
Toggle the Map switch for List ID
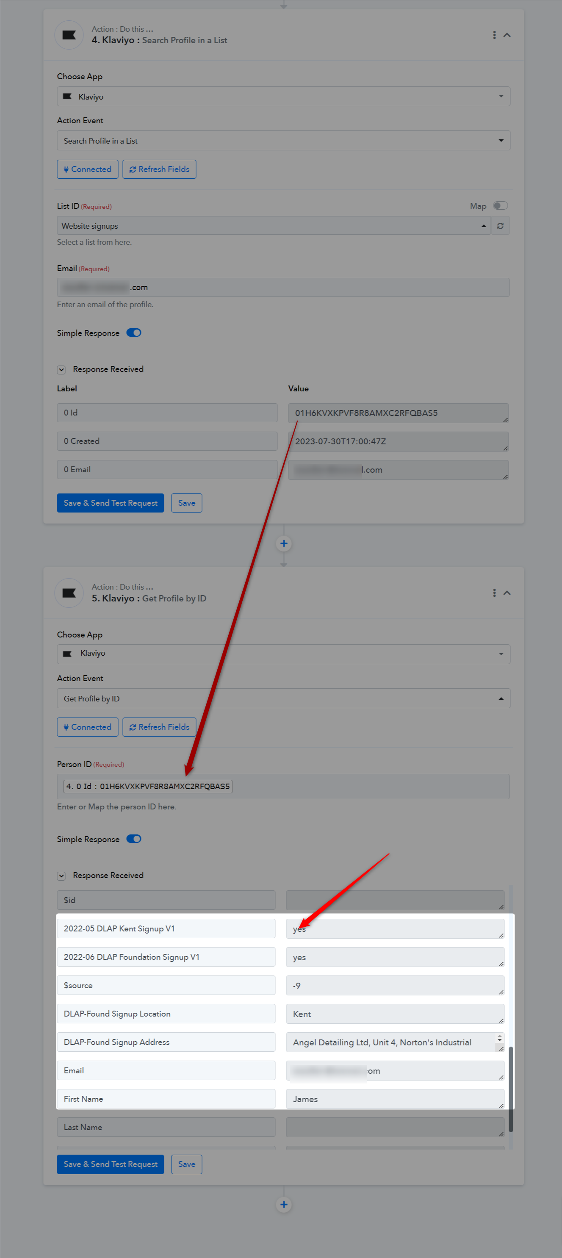coord(501,205)
